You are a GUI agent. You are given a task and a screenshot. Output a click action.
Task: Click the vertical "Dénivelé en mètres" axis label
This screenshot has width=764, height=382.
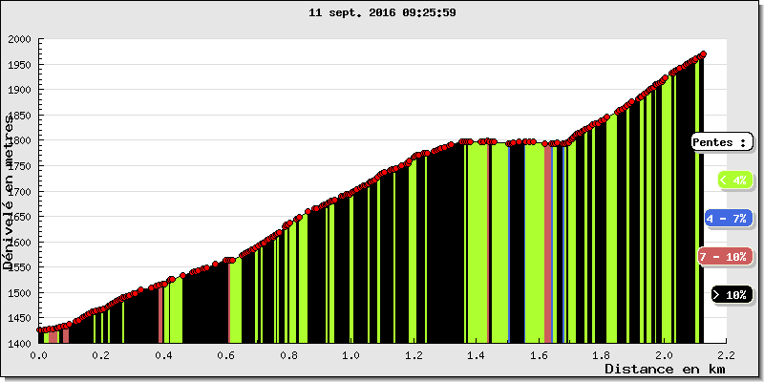click(x=9, y=191)
